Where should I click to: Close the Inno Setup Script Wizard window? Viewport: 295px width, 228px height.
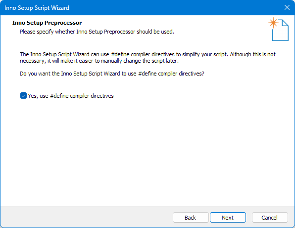(287, 7)
